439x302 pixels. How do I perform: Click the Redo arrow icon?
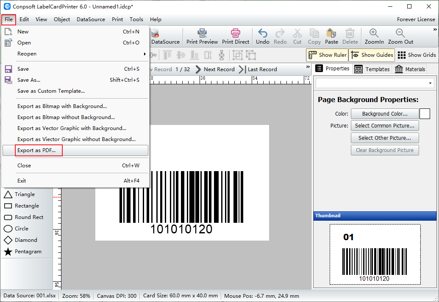tap(280, 33)
